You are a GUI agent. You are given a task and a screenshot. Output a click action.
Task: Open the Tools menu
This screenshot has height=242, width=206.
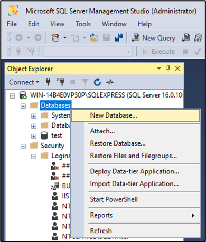coord(83,24)
